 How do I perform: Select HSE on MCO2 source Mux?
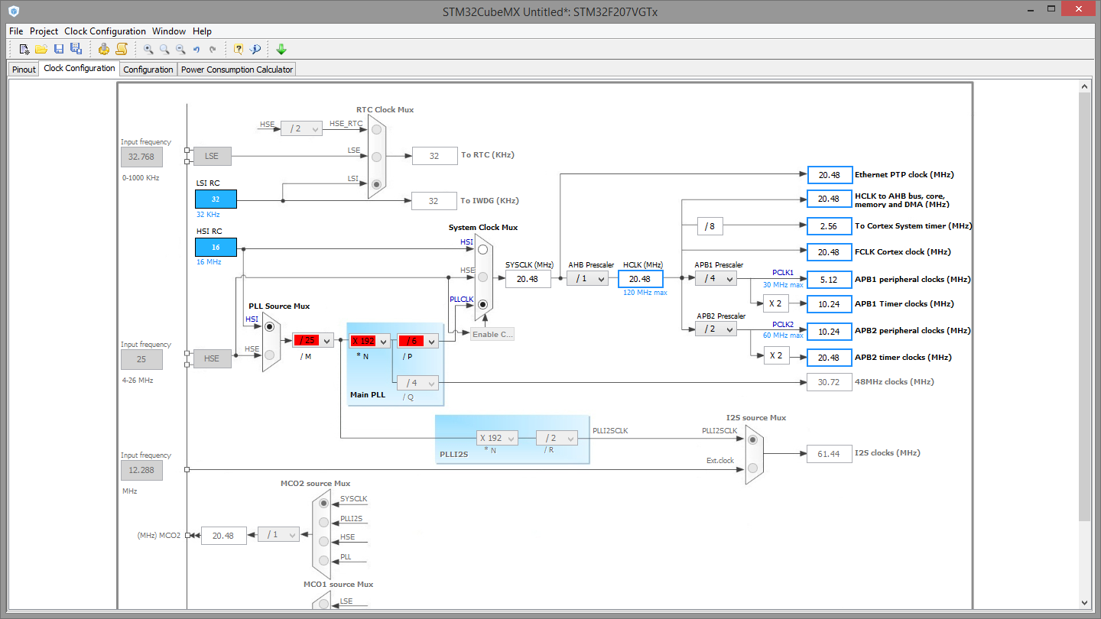323,541
